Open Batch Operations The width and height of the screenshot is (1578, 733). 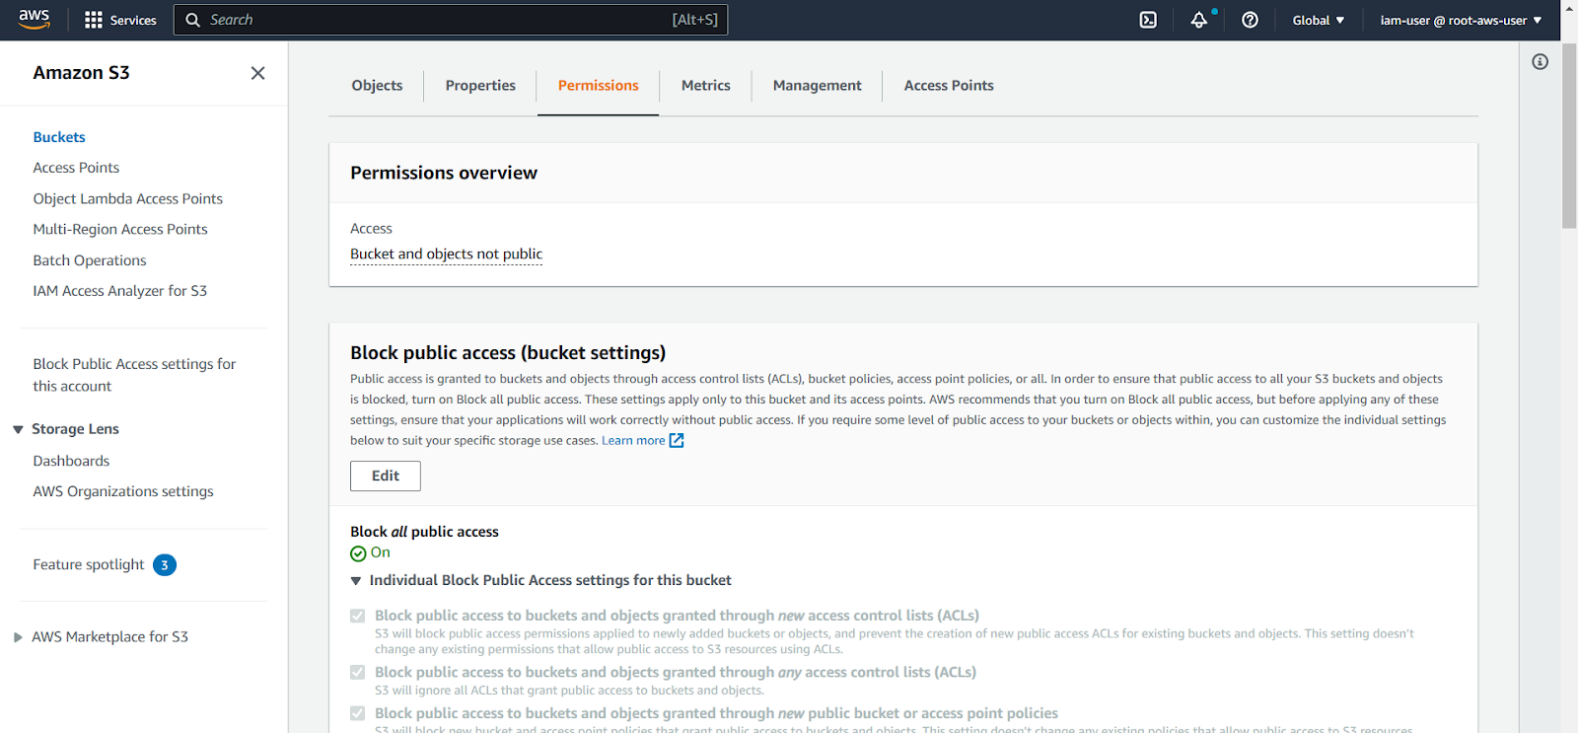(x=90, y=260)
